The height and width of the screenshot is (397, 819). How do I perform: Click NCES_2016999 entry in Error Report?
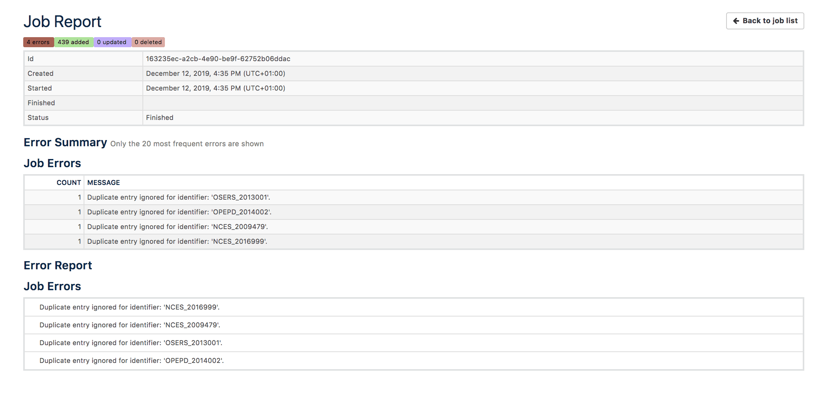coord(129,307)
